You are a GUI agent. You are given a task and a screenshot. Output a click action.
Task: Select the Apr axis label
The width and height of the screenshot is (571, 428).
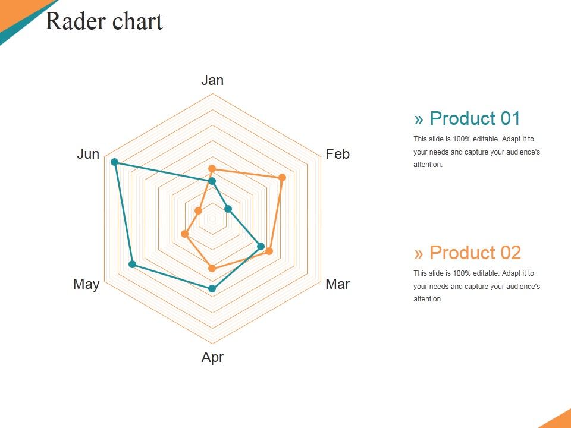tap(212, 357)
